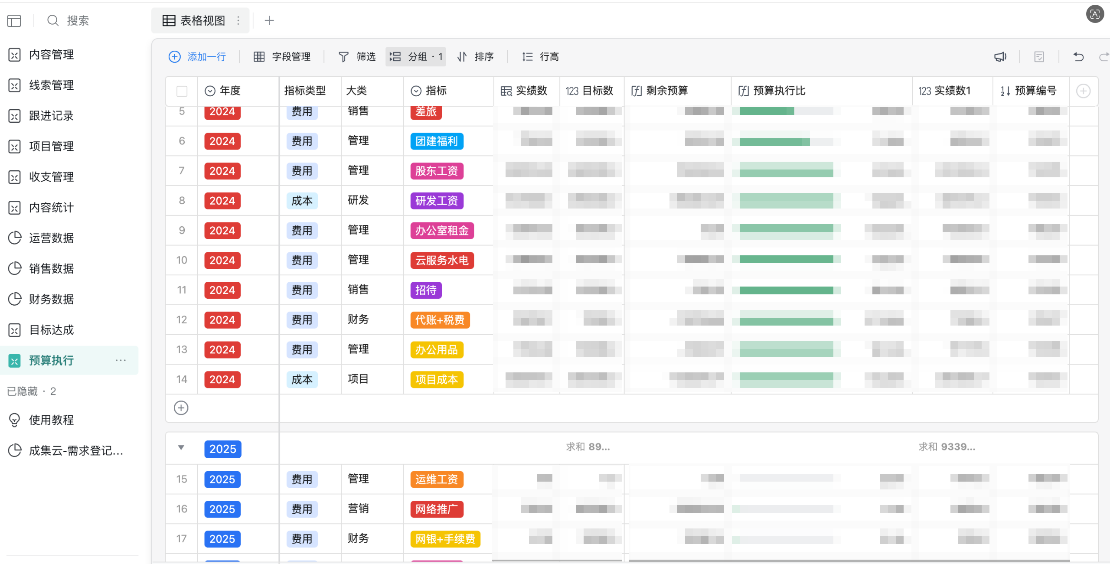Open the announcement megaphone icon
Screen dimensions: 1110x564
(1000, 57)
